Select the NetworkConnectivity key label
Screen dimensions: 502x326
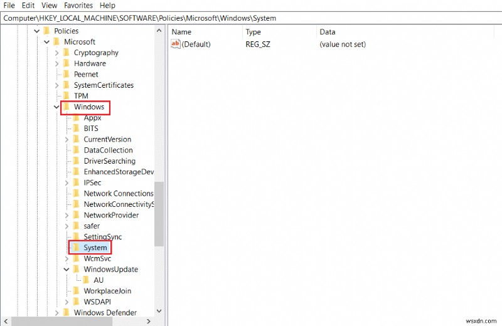(119, 204)
